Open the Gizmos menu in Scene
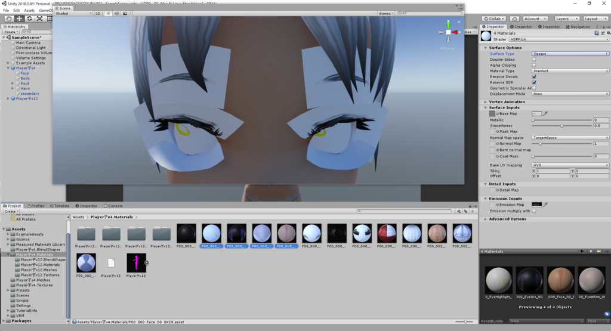 [x=386, y=13]
